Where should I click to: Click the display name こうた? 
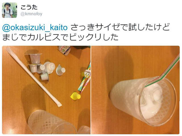[x=29, y=7]
